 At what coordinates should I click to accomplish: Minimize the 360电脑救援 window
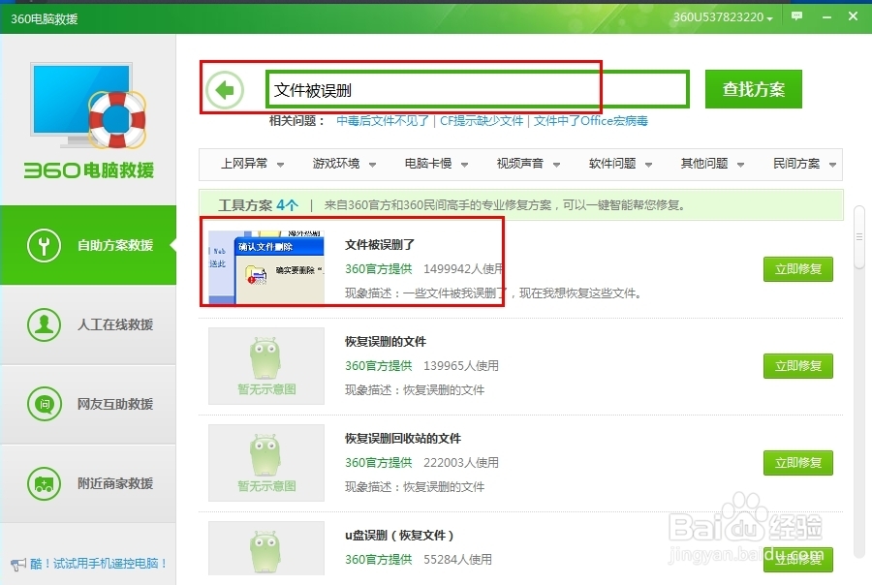tap(827, 16)
